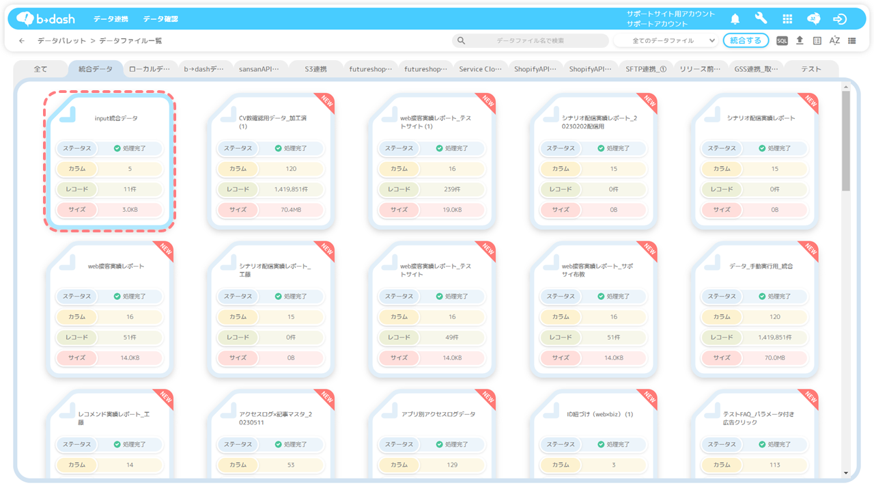Click column count 53 on アクセスログ×記事マスタ card

point(291,465)
